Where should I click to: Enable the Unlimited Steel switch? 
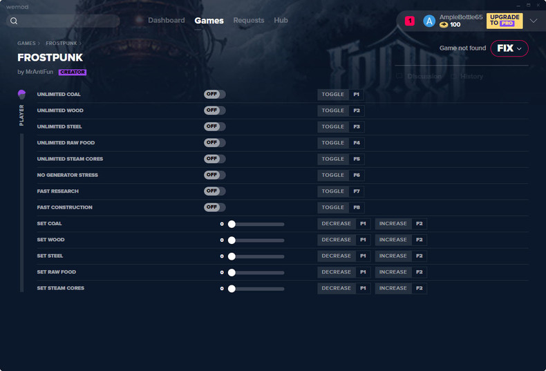coord(214,126)
